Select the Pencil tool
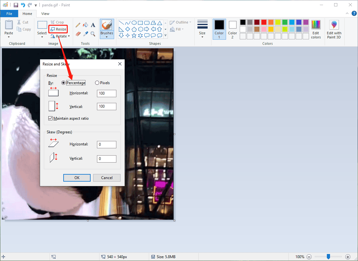358x261 pixels. [78, 25]
